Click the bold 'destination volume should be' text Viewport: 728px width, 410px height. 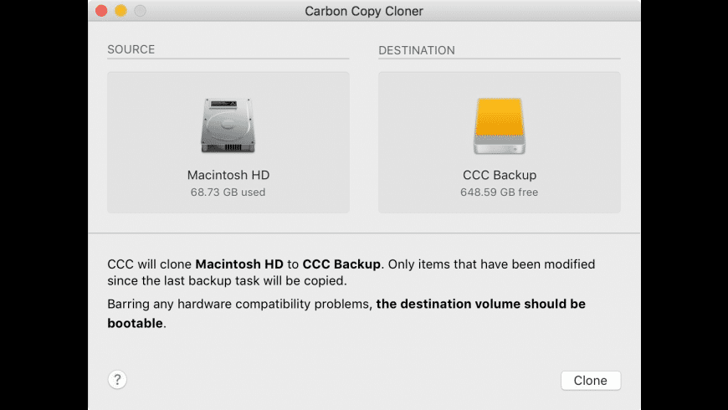[x=493, y=304]
